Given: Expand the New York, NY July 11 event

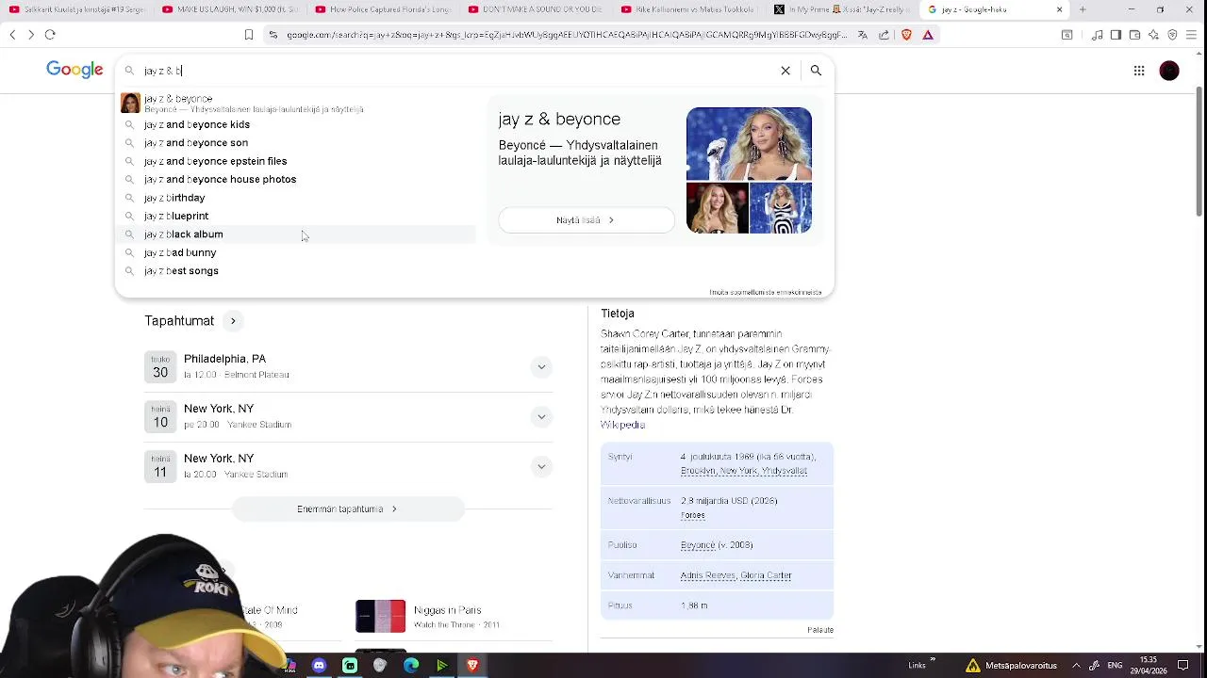Looking at the screenshot, I should (x=541, y=466).
